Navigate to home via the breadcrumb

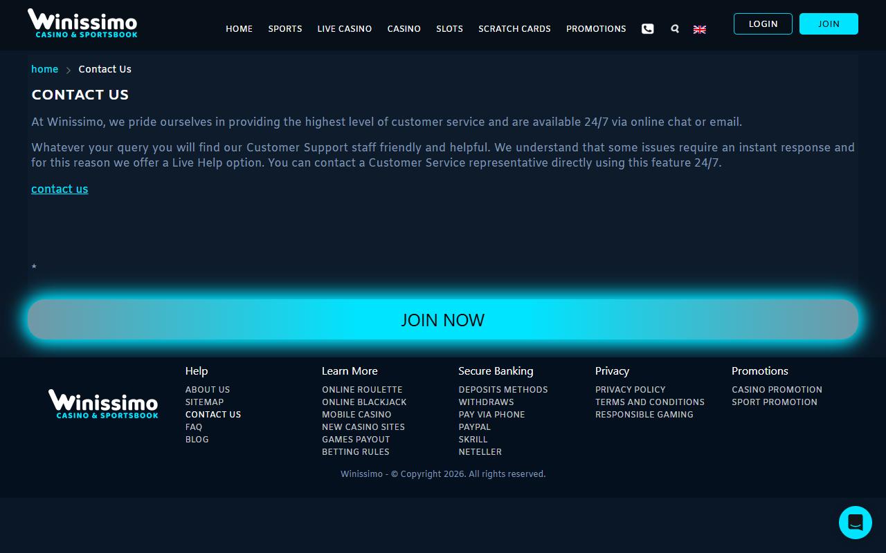tap(44, 69)
